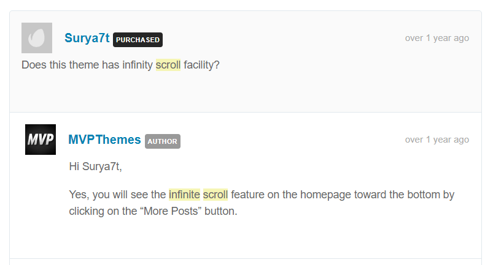Click the word 'infinity' in question

(138, 65)
